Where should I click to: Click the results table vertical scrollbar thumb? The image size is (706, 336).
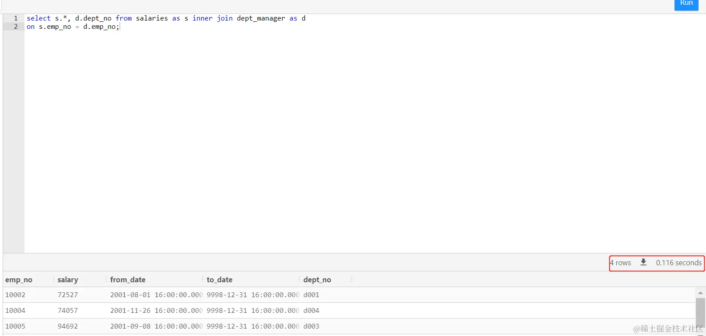pos(700,312)
